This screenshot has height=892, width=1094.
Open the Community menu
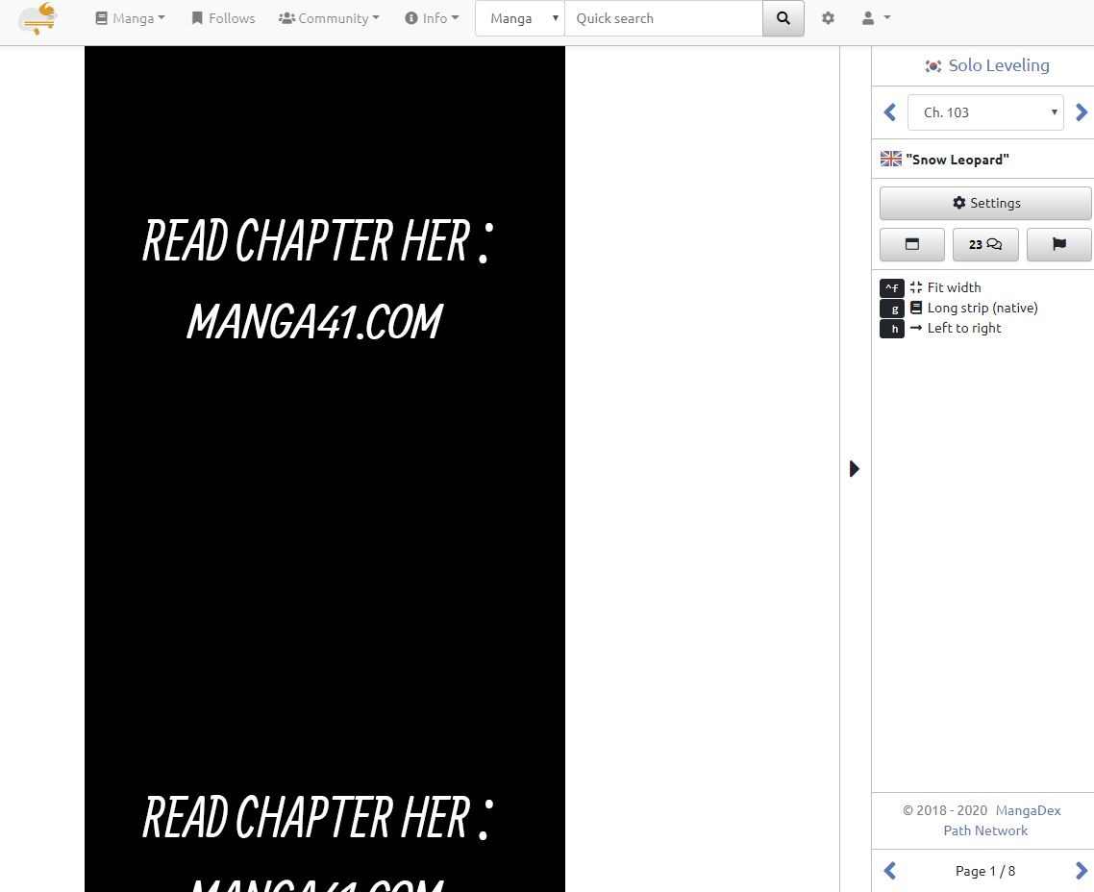click(x=329, y=17)
